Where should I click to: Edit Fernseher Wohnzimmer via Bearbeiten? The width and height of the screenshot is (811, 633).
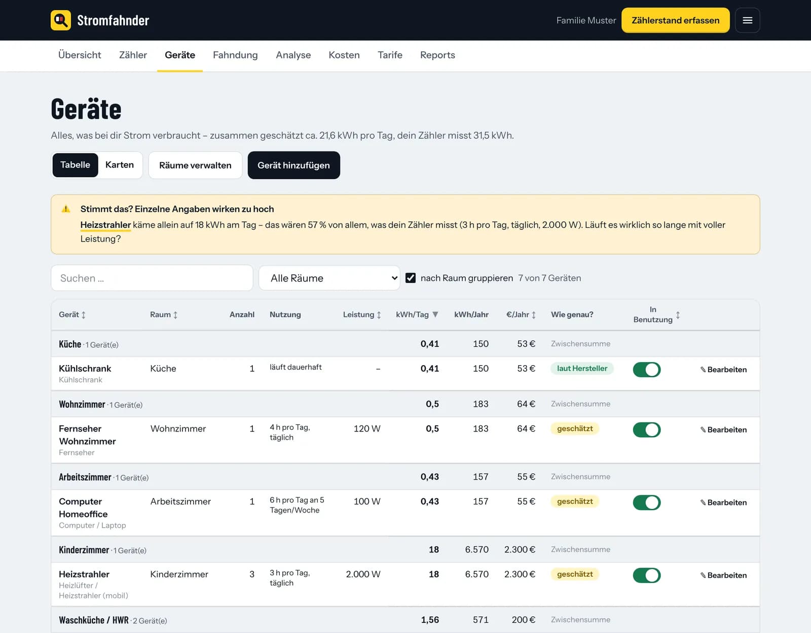point(723,430)
